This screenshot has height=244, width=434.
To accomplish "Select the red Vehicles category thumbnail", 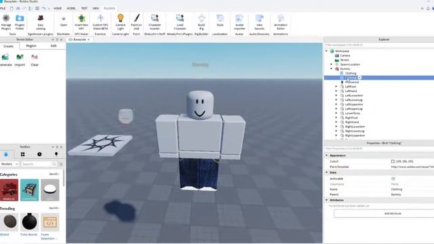I will click(9, 190).
